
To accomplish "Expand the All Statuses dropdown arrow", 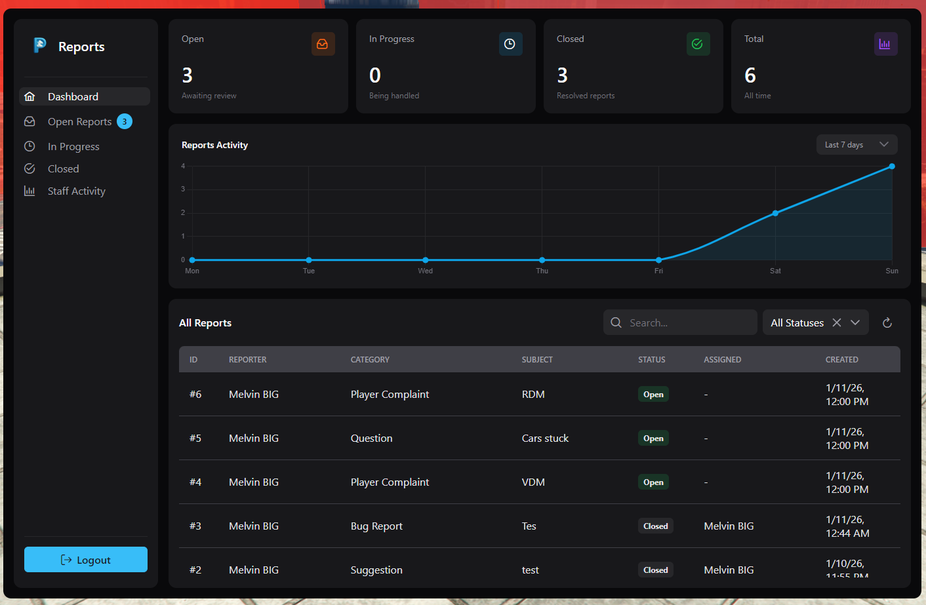I will click(855, 322).
